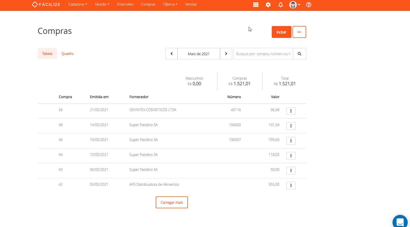The width and height of the screenshot is (410, 227).
Task: Open the apps grid icon
Action: (256, 5)
